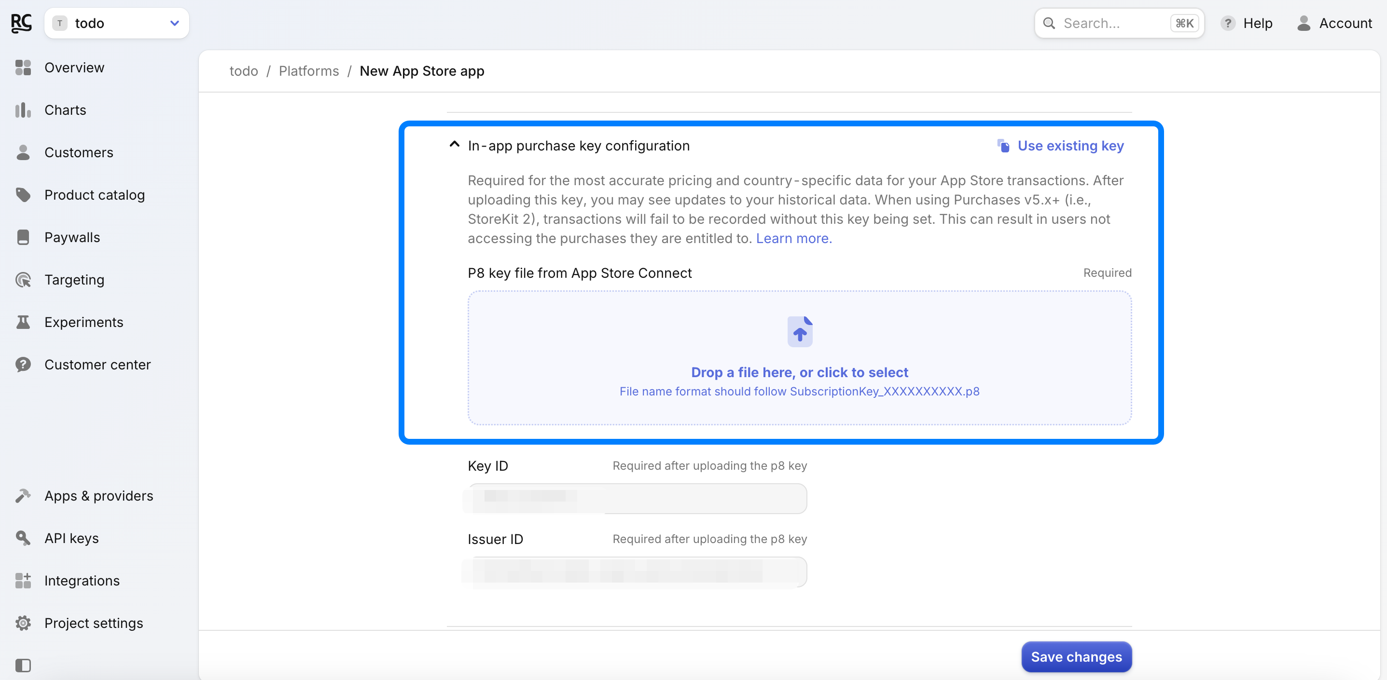This screenshot has width=1387, height=680.
Task: Navigate to Platforms breadcrumb
Action: coord(308,71)
